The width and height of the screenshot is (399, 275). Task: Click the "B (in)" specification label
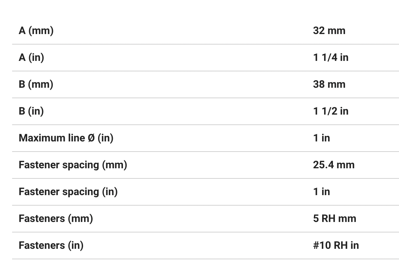click(31, 111)
